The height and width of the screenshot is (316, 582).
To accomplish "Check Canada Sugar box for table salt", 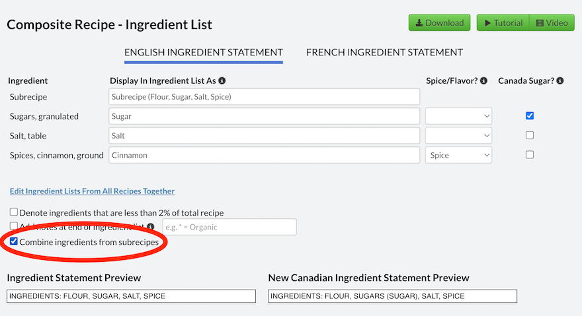I will point(530,135).
